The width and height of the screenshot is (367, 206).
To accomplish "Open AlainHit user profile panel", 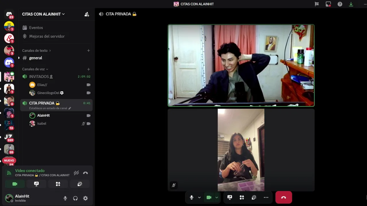I will point(18,198).
